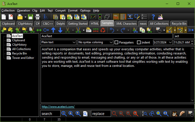Click the search input field
Screen dimensions: 195x122
[50, 114]
